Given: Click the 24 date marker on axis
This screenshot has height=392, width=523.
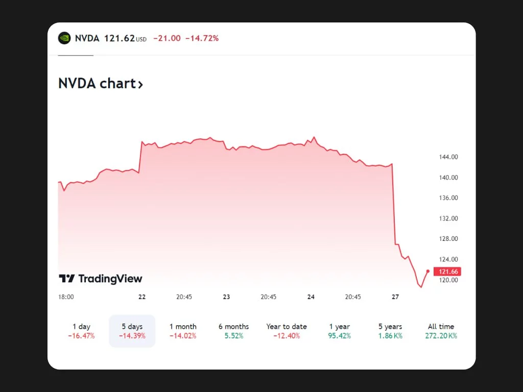Looking at the screenshot, I should click(311, 297).
